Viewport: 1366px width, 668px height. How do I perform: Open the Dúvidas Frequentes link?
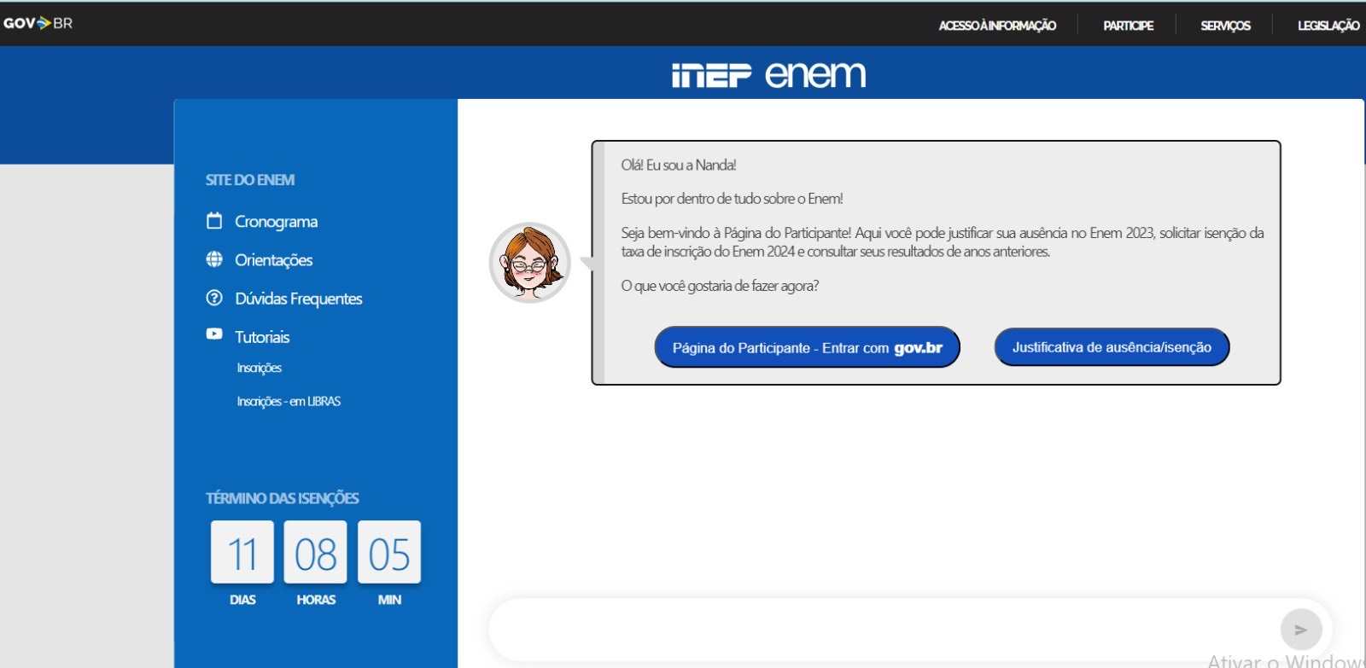coord(298,299)
